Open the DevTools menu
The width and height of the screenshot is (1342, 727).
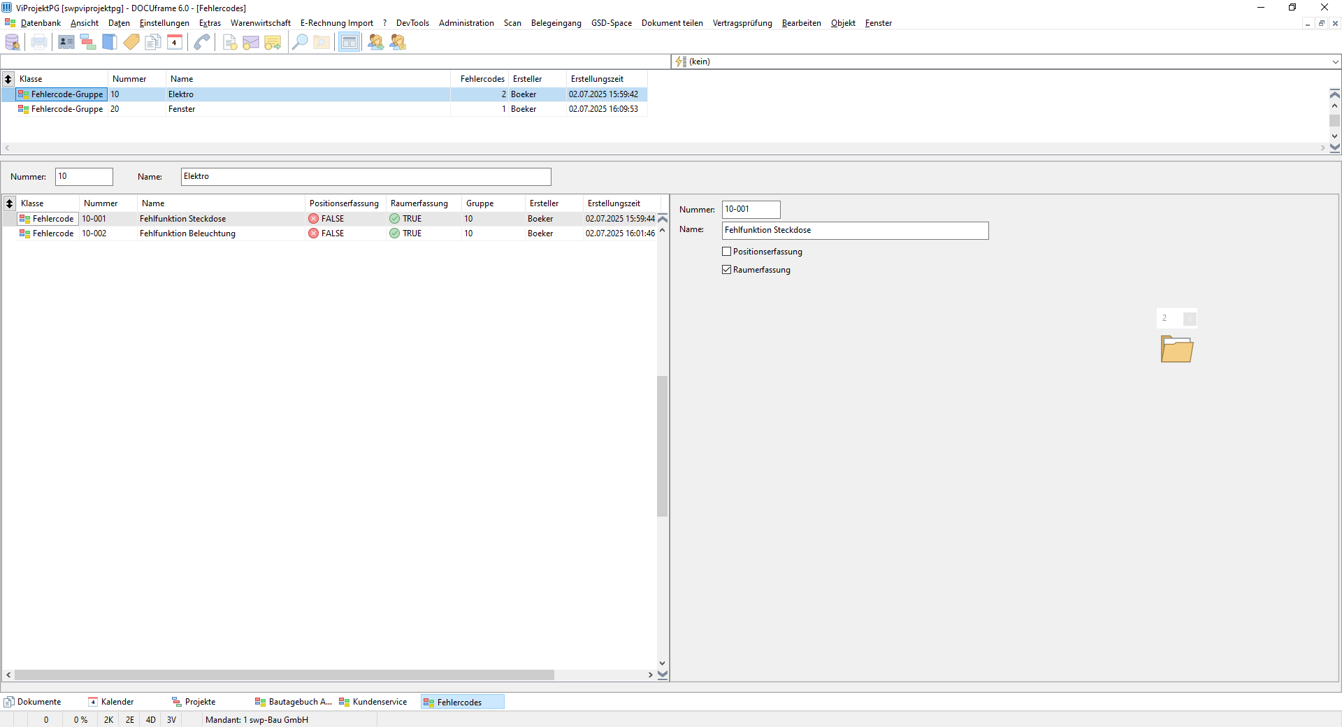click(x=412, y=23)
